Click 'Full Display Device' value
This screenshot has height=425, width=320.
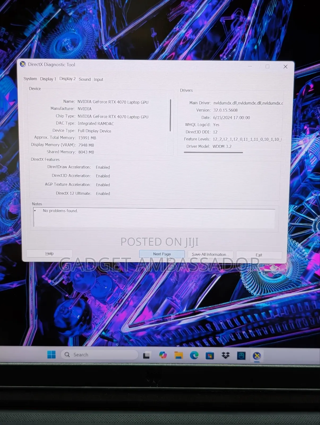[95, 131]
